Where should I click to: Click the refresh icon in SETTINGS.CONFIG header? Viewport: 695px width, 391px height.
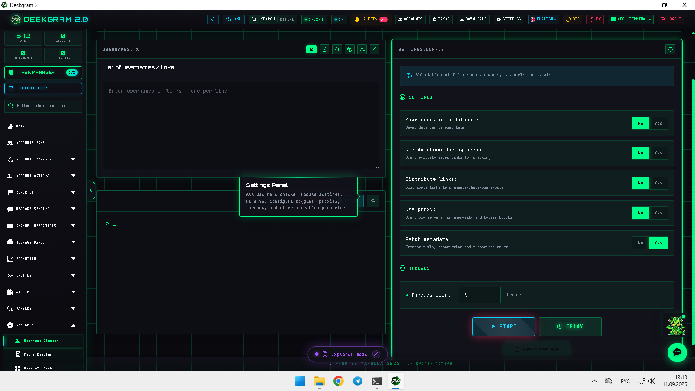pyautogui.click(x=670, y=50)
